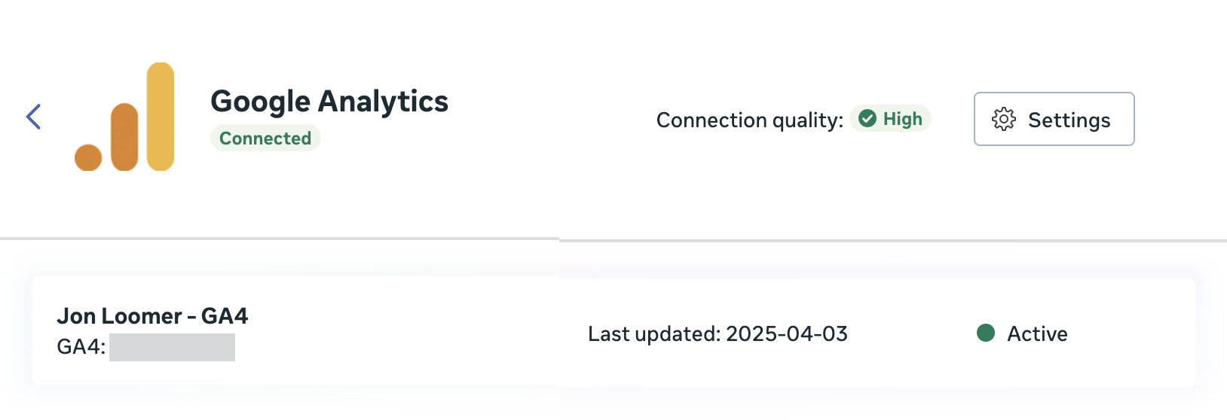Click the Connected status badge
Screen dimensions: 1227x420
coord(265,138)
